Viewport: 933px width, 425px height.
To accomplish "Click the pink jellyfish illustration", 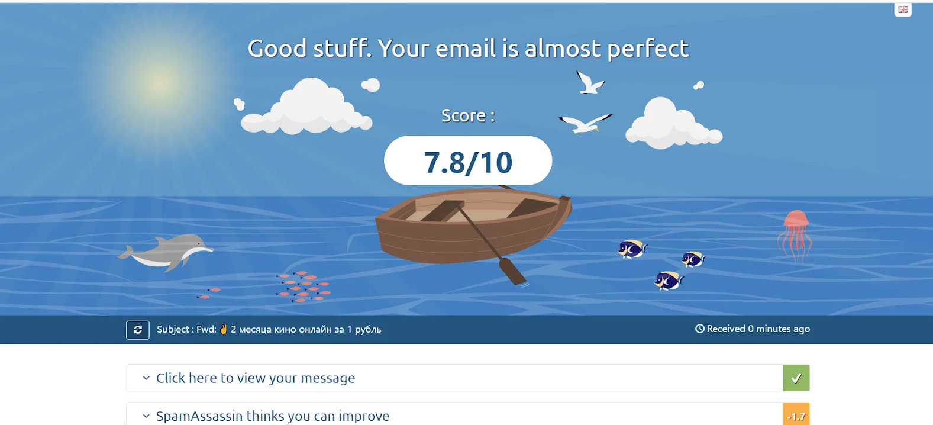I will (795, 234).
